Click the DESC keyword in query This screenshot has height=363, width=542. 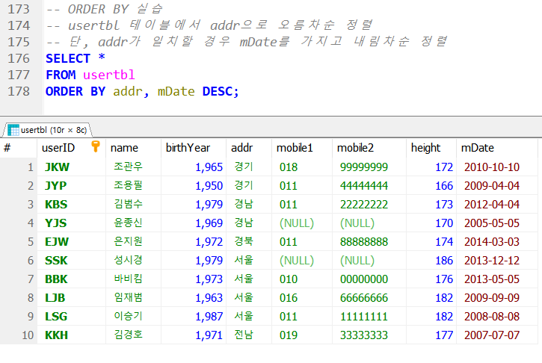click(218, 91)
